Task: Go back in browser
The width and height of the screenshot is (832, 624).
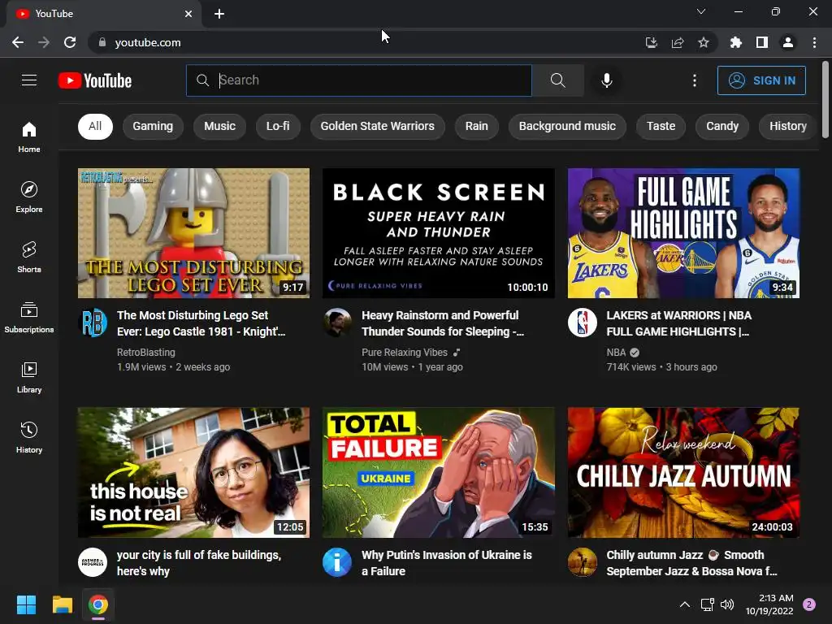Action: [x=18, y=42]
